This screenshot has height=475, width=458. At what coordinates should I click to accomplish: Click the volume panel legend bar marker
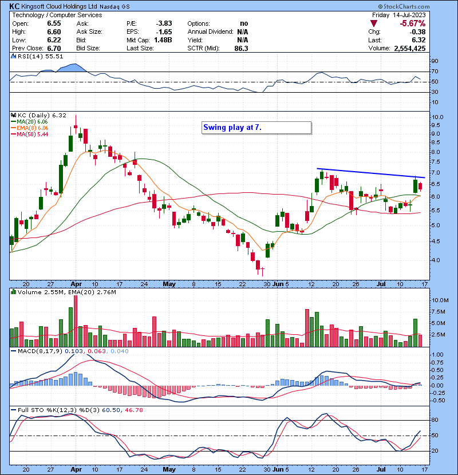coord(13,292)
